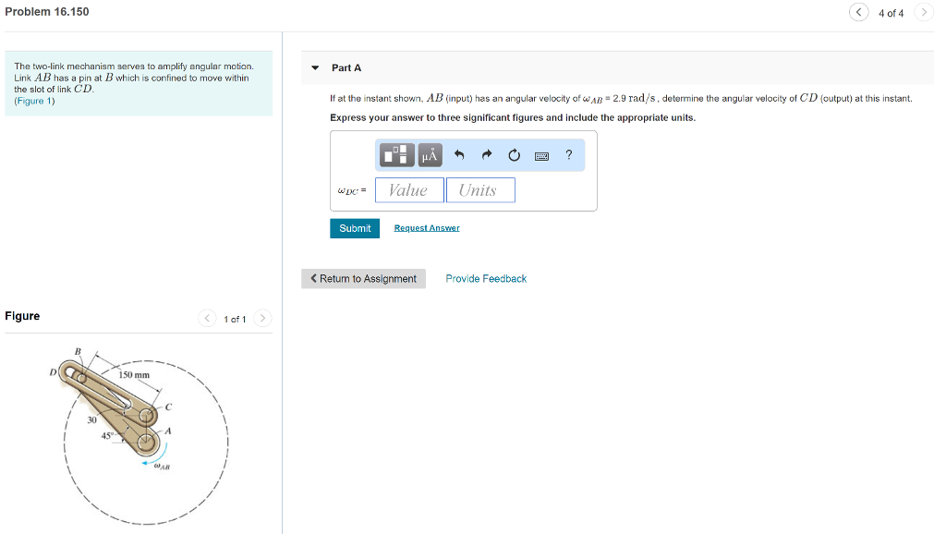
Task: Click the redo arrow in answer toolbar
Action: (x=486, y=154)
